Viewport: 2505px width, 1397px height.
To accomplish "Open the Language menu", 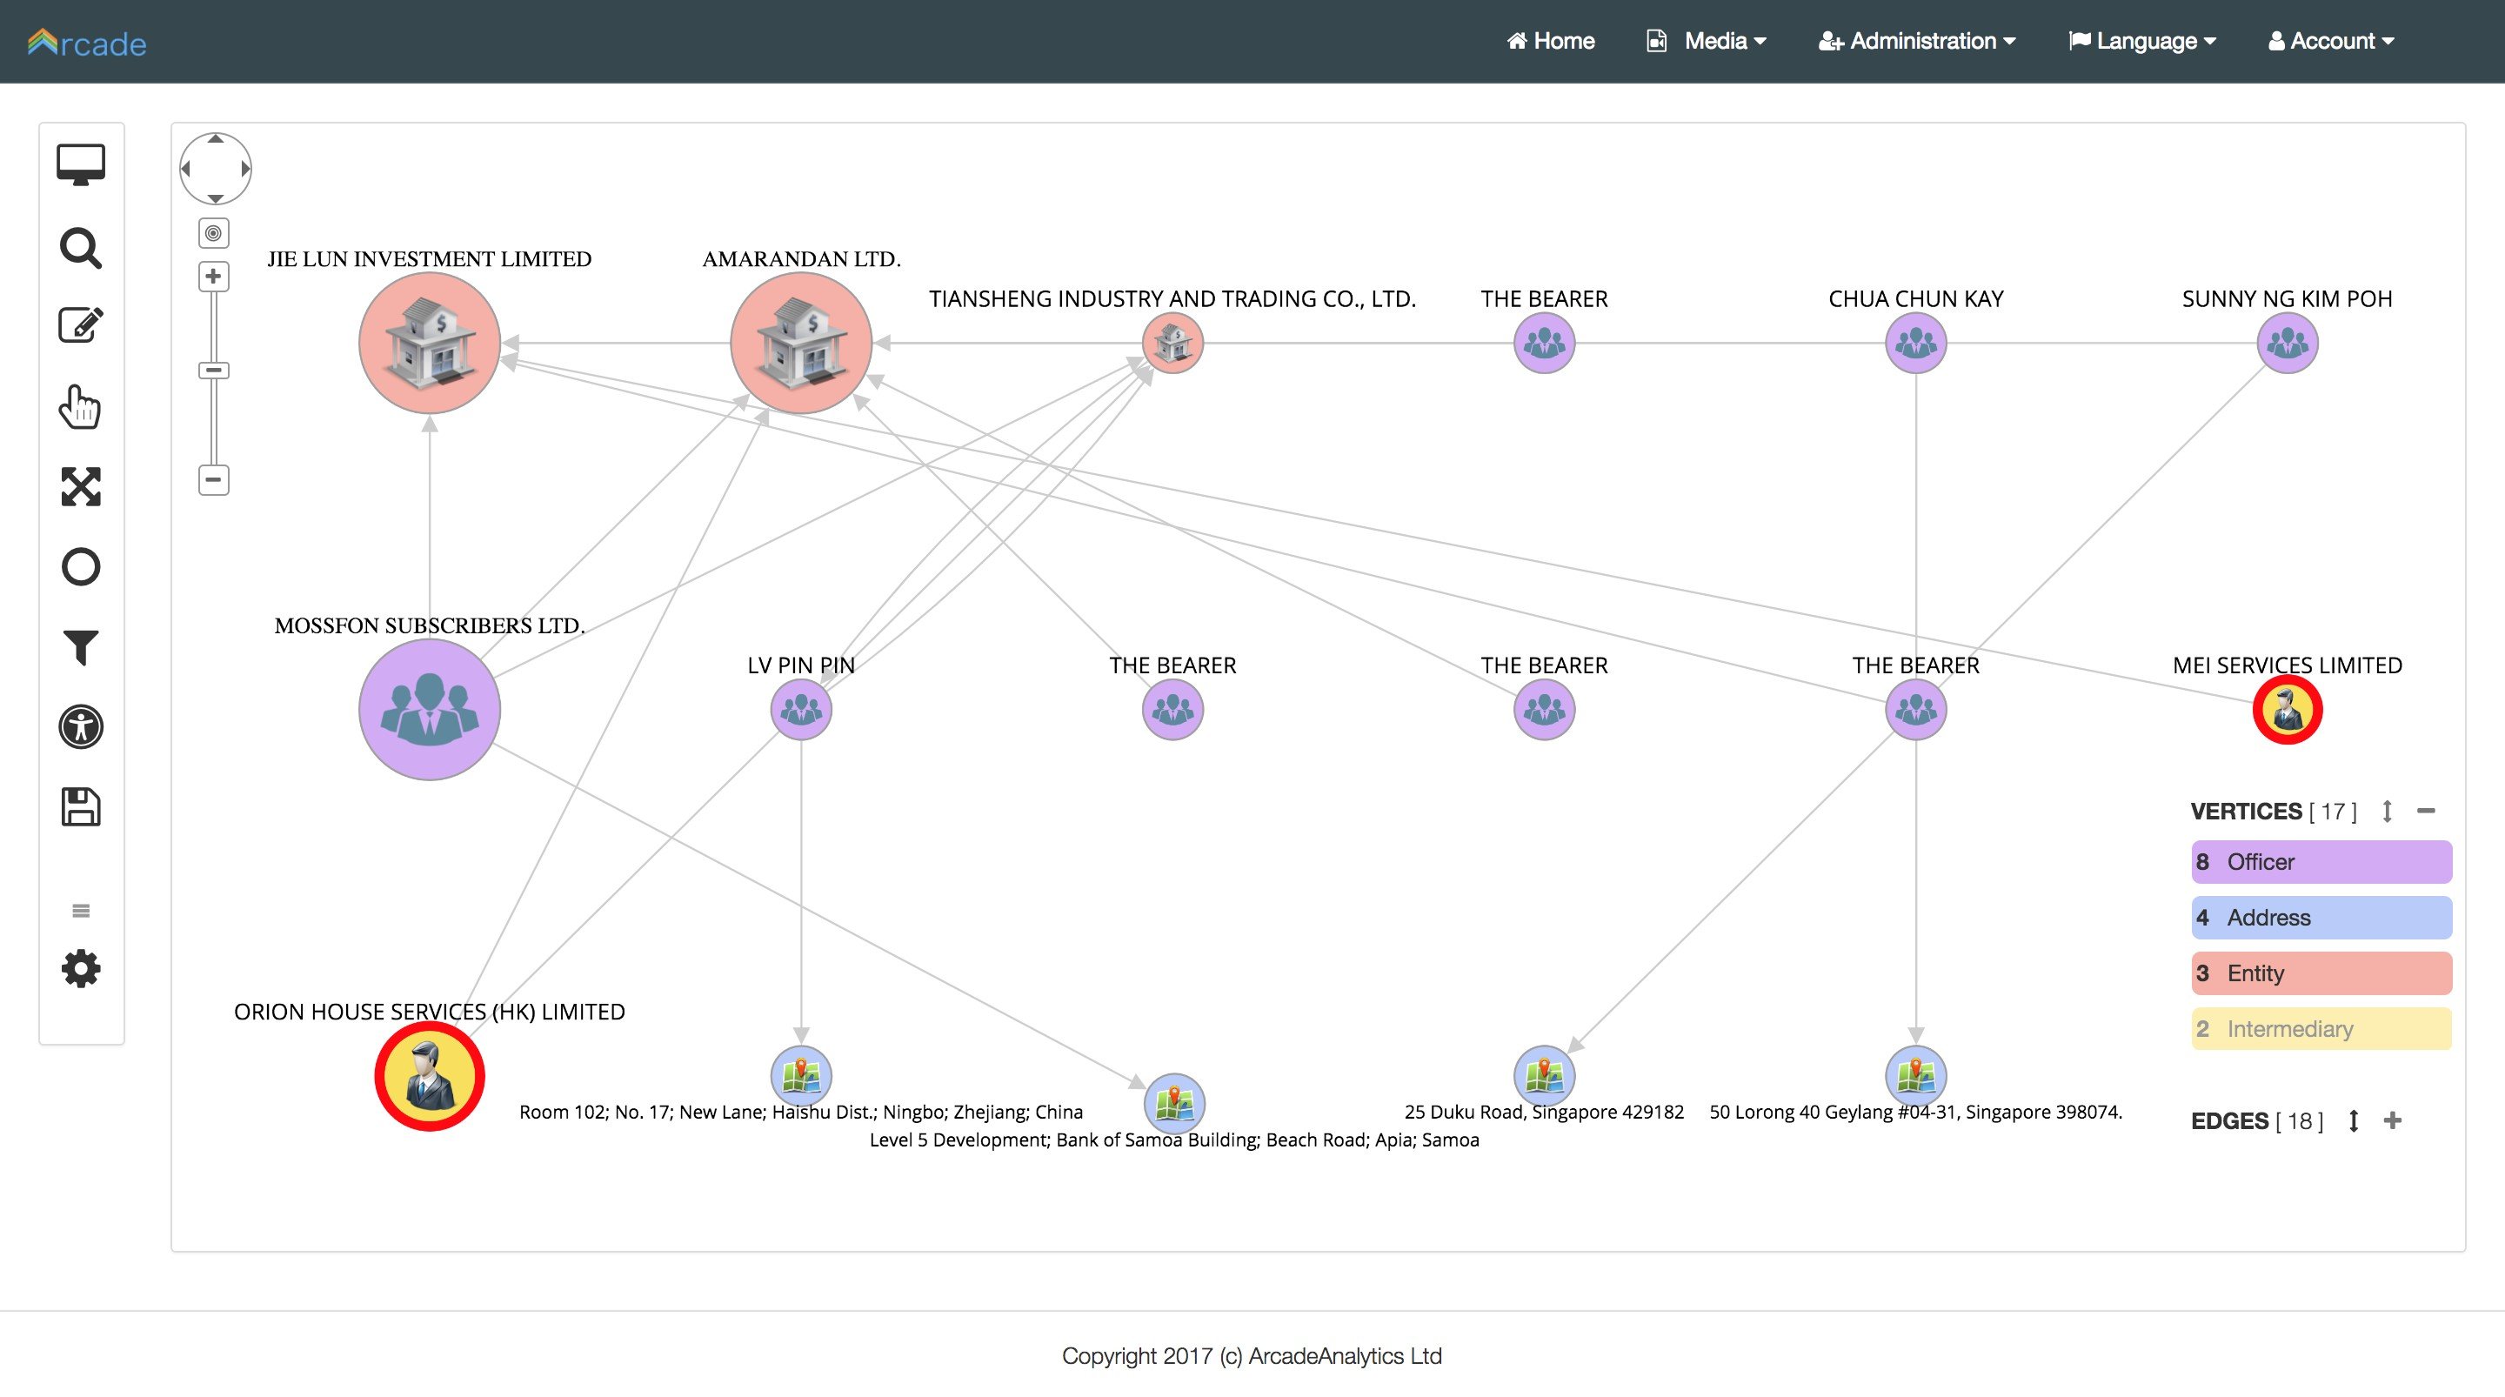I will click(x=2142, y=41).
